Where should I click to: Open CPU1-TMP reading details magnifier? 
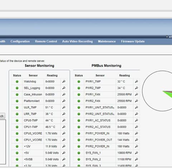tap(64, 127)
